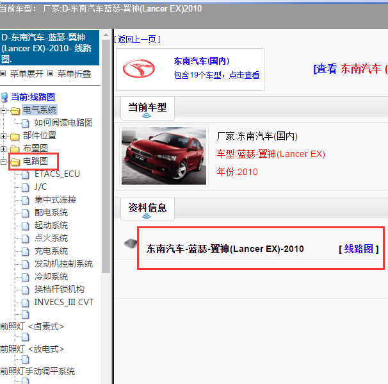Click the document icon beside 点火系统
The height and width of the screenshot is (384, 388).
25,239
